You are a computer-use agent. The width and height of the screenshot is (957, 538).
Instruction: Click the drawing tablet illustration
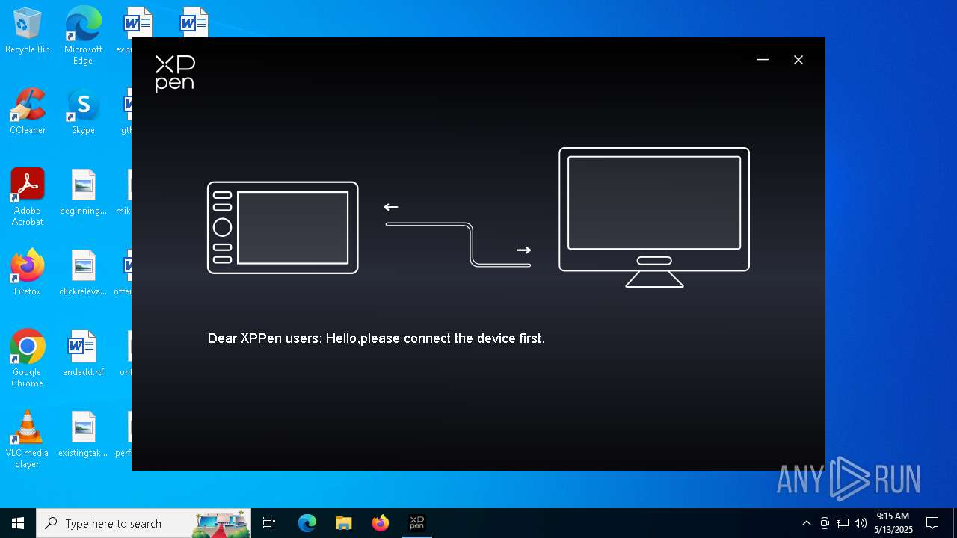(283, 228)
